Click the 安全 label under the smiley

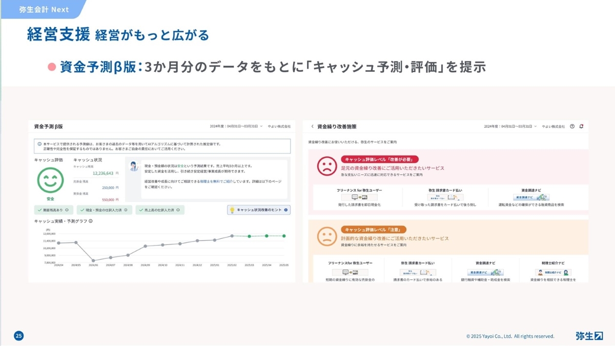click(50, 198)
